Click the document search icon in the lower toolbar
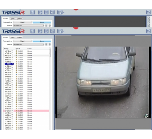Viewport: 152px width, 139px height. 46,31
